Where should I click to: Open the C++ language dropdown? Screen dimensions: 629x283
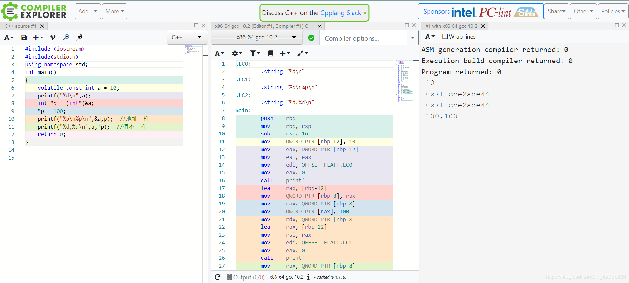coord(187,37)
